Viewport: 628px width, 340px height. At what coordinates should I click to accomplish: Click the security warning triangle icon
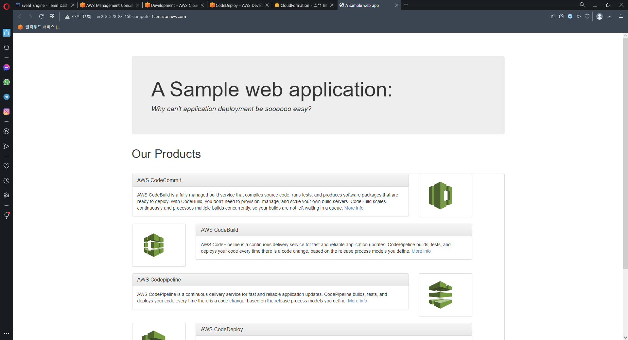point(67,17)
